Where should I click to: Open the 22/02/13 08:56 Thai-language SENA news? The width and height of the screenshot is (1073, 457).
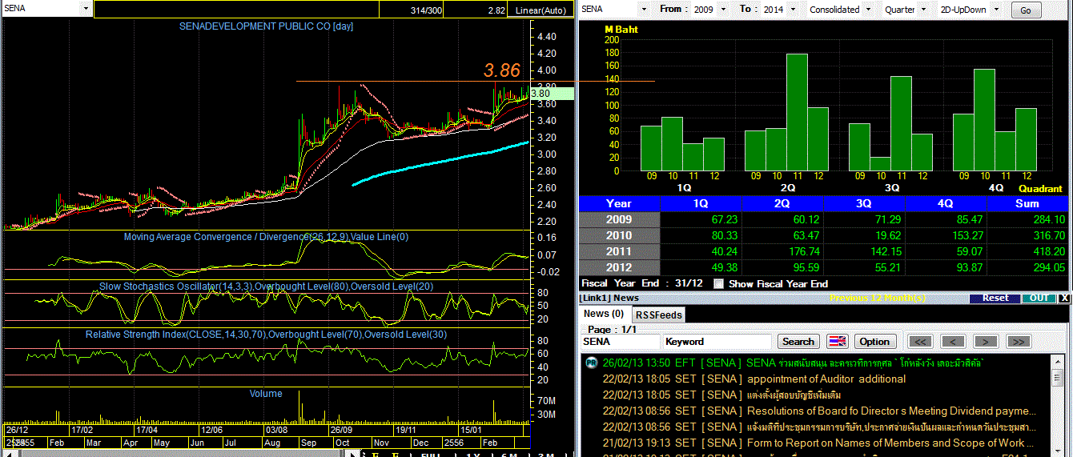pos(820,427)
